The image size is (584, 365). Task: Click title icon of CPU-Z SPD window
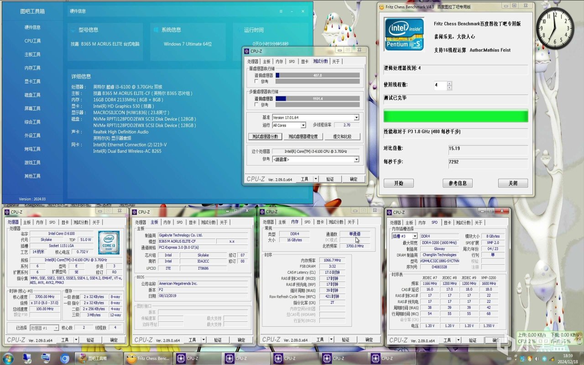pos(389,212)
